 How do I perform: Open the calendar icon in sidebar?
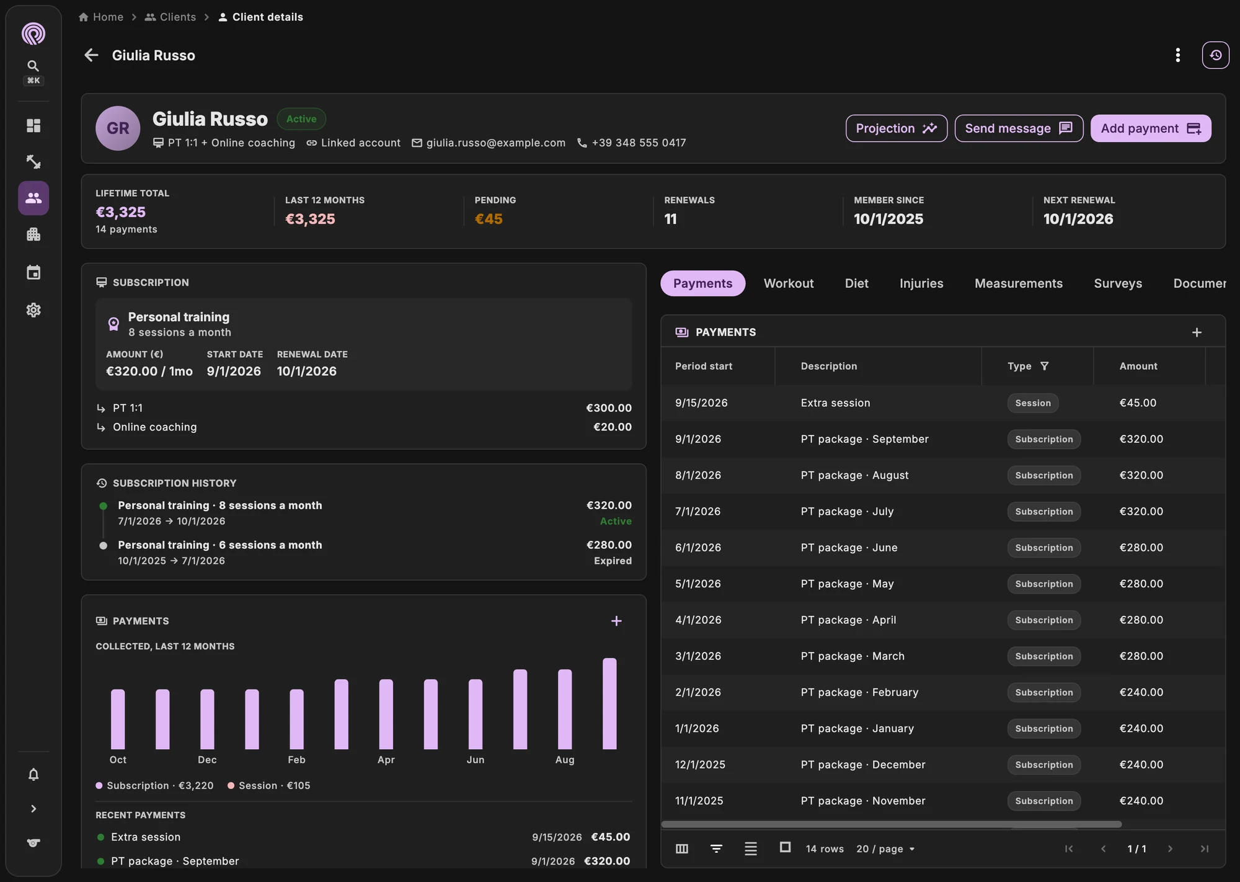[x=33, y=272]
